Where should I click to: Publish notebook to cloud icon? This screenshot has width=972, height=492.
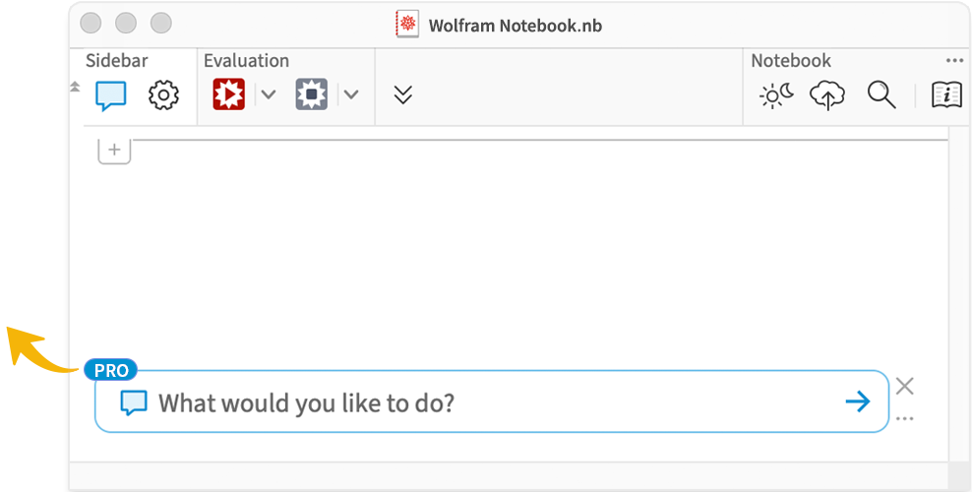827,95
